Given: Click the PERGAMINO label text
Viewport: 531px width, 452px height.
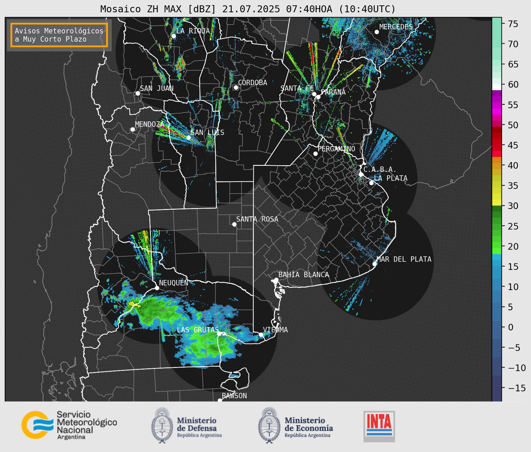Looking at the screenshot, I should point(336,149).
